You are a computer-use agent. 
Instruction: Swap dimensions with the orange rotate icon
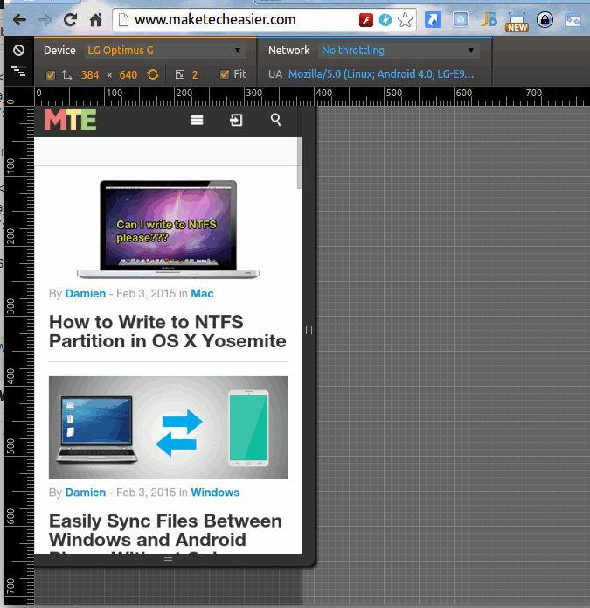coord(153,74)
